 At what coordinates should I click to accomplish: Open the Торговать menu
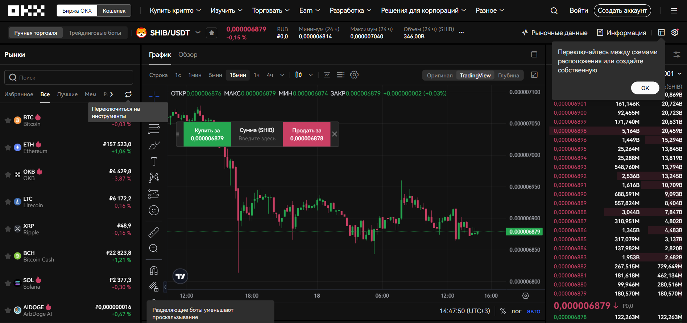[x=270, y=10]
